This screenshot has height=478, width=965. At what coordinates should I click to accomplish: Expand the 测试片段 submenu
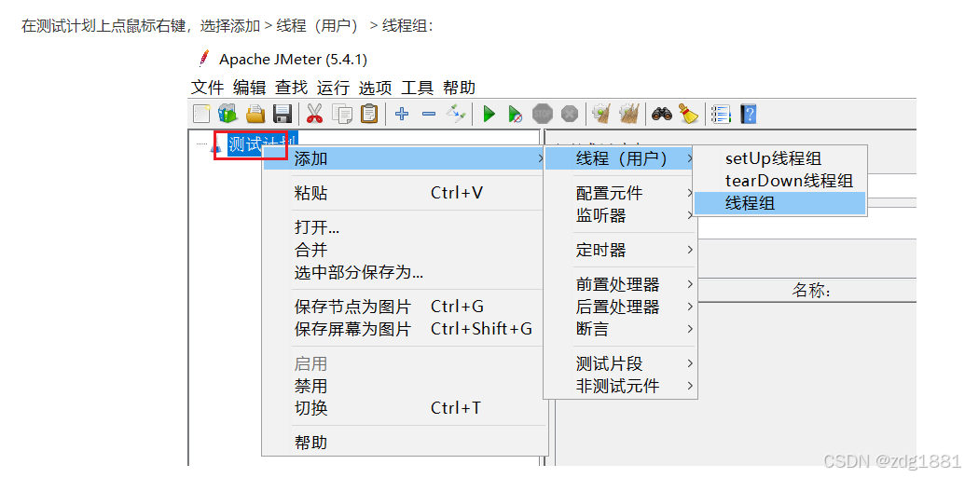point(620,363)
